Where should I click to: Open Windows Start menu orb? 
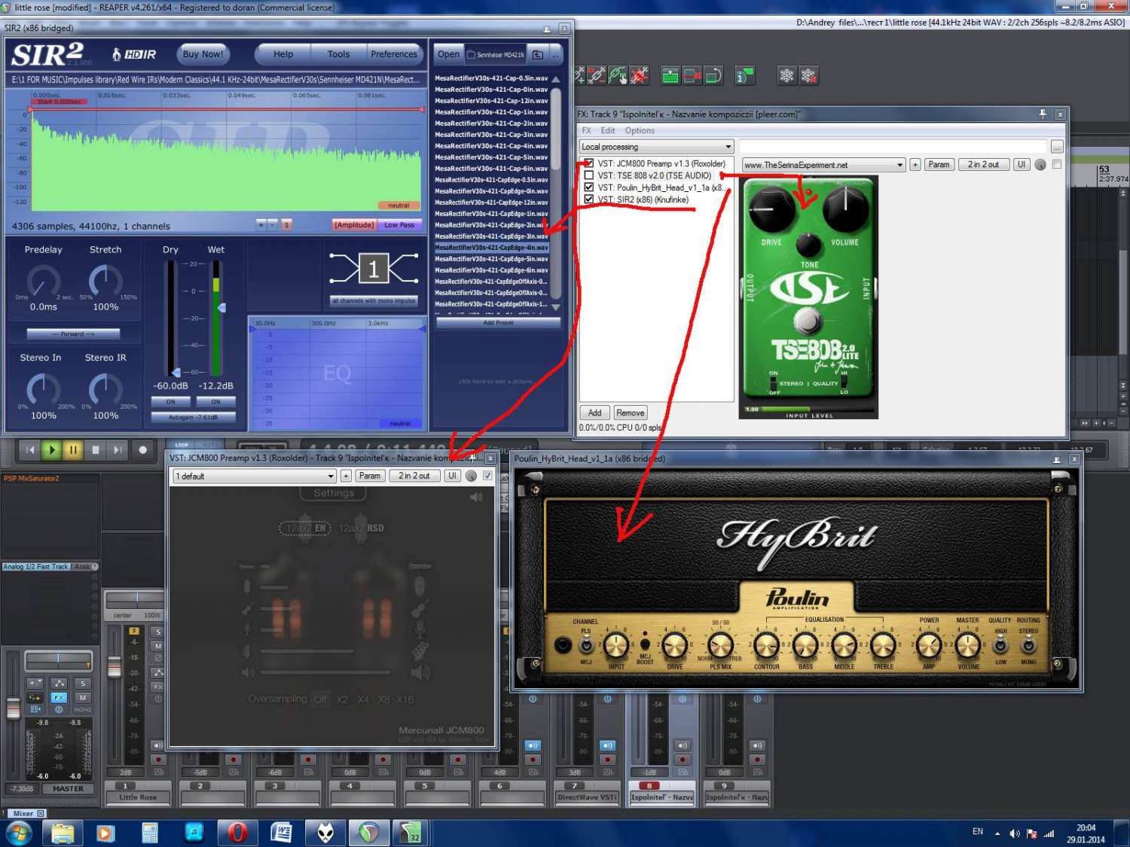18,833
